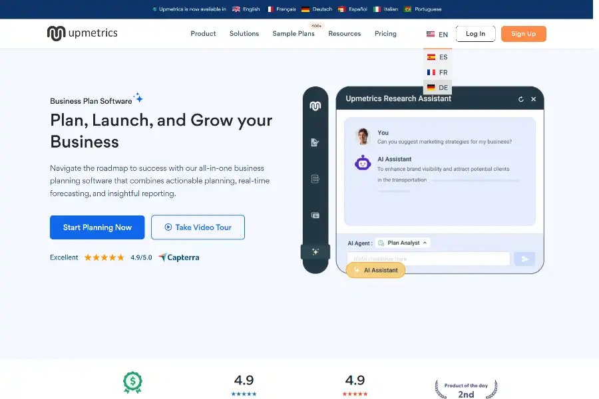599x399 pixels.
Task: Click the orange Sign Up button
Action: [x=523, y=34]
